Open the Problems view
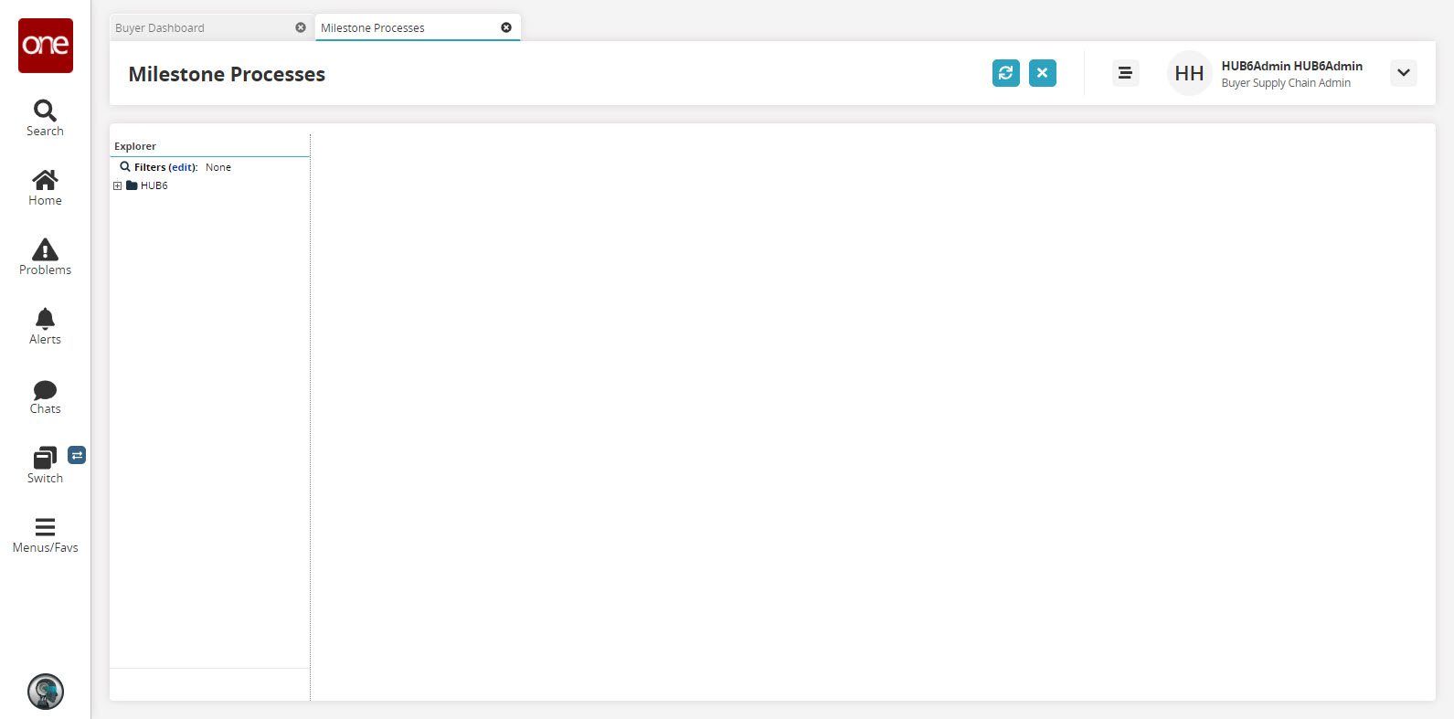 [45, 257]
